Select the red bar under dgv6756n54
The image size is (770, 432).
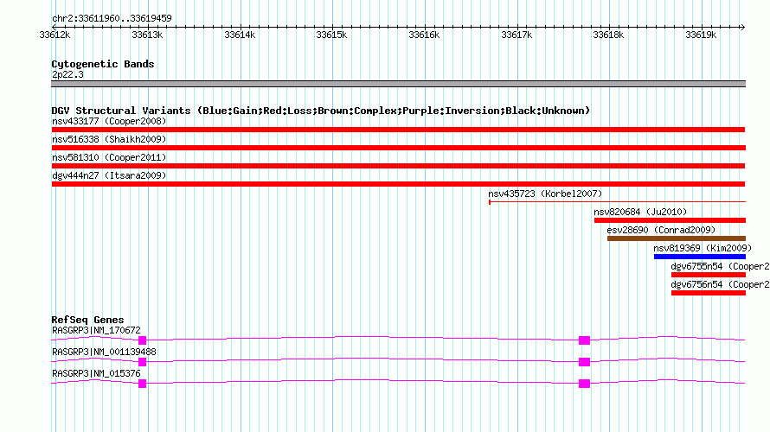tap(709, 293)
